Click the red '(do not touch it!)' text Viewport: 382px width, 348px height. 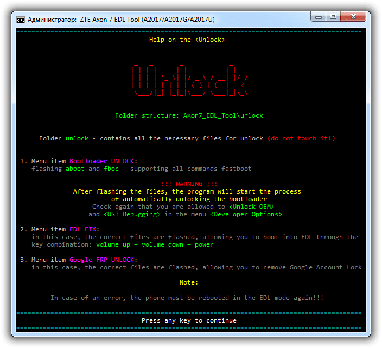[x=301, y=138]
